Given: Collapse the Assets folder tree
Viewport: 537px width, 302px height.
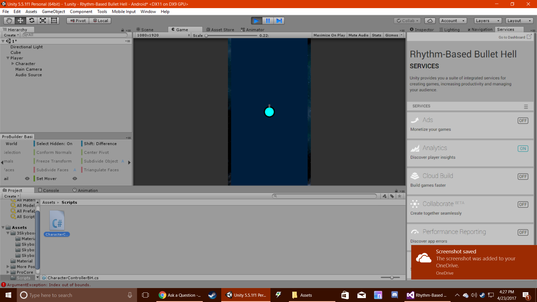Looking at the screenshot, I should [x=3, y=228].
